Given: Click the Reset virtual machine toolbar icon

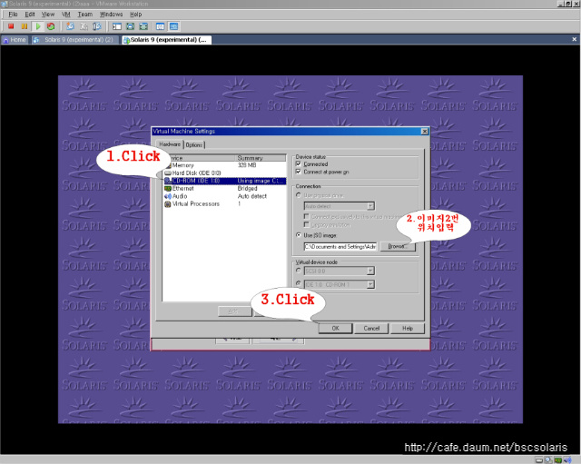Looking at the screenshot, I should tap(51, 26).
